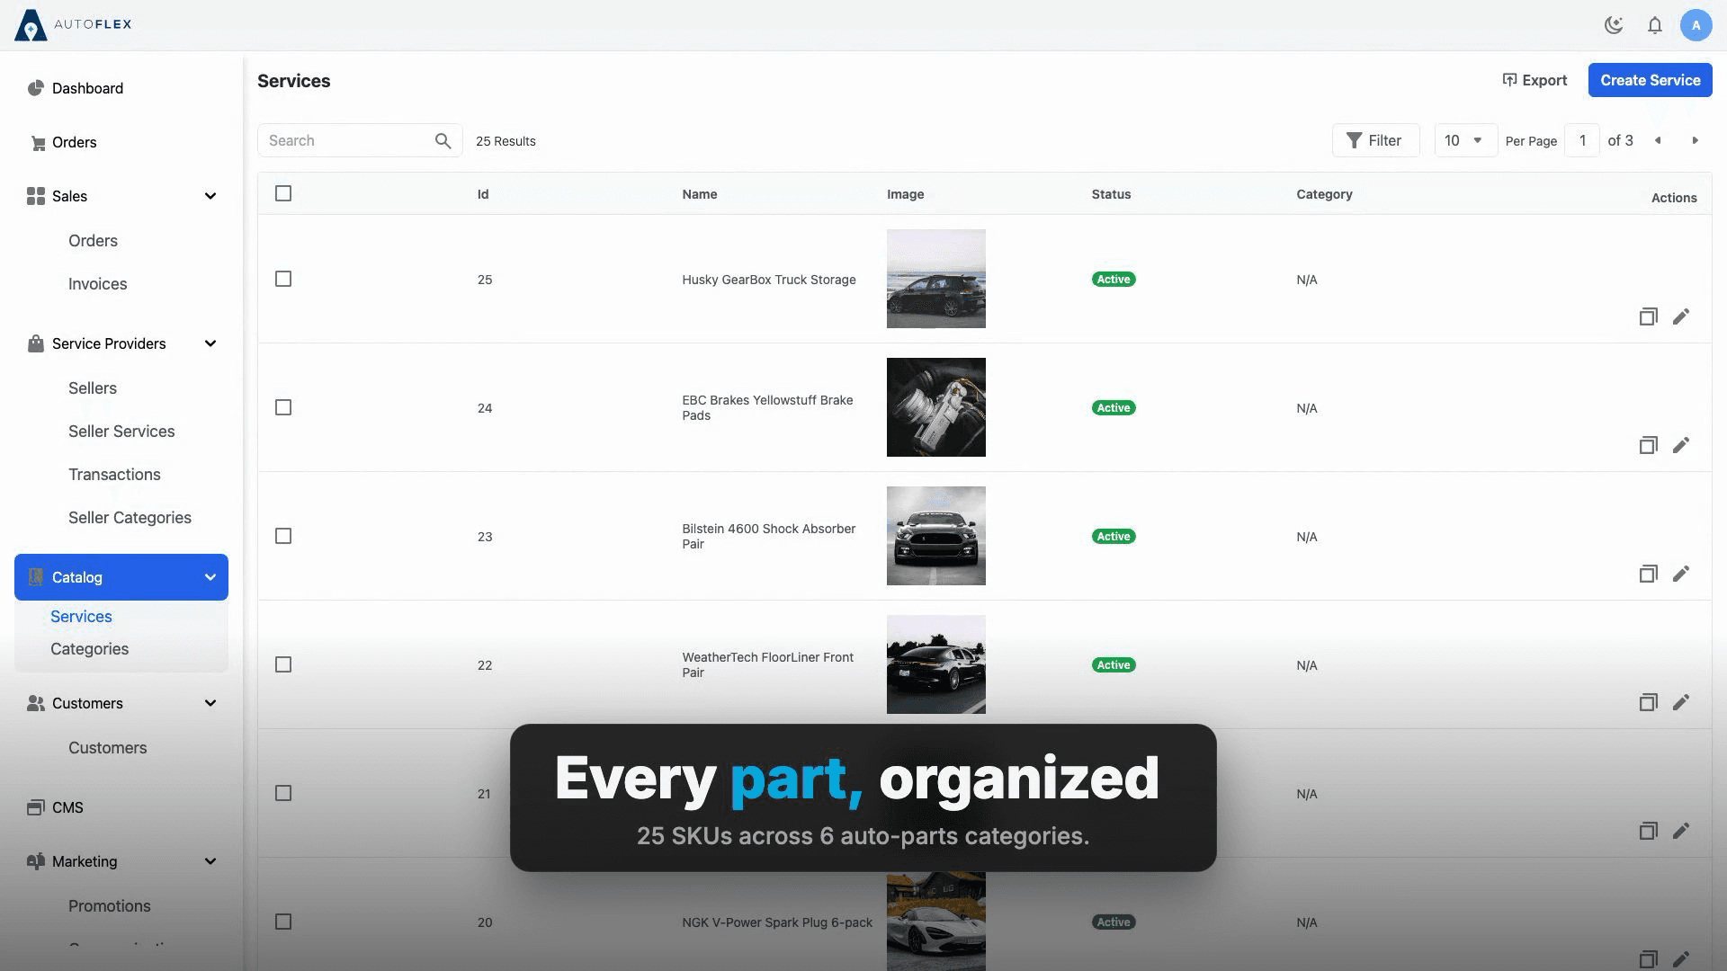Check the row with Id 22
This screenshot has height=971, width=1727.
coord(283,664)
